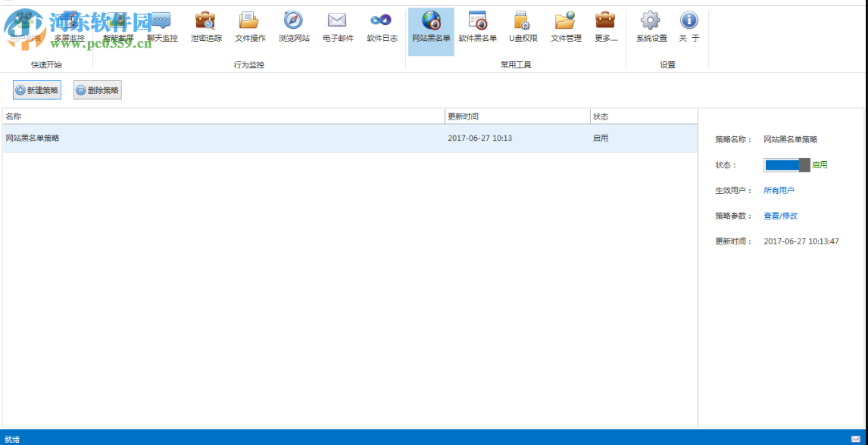Viewport: 868px width, 445px height.
Task: Click the 删除策略 delete policy button
Action: click(97, 90)
